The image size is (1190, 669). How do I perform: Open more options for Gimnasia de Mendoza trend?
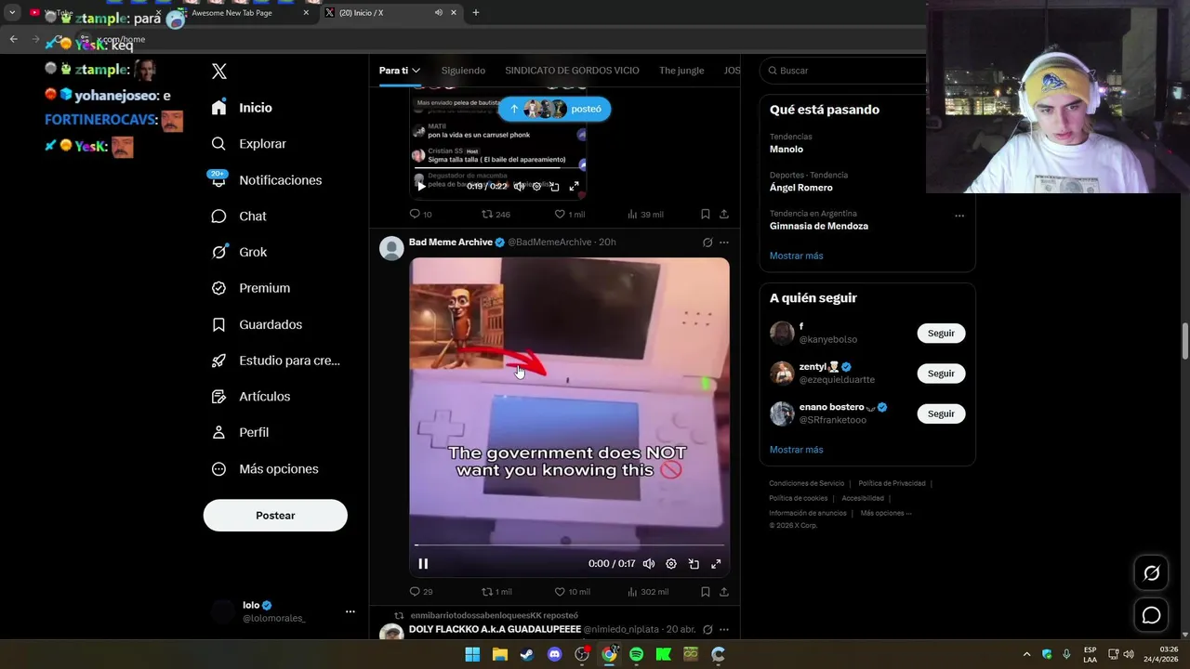point(959,216)
